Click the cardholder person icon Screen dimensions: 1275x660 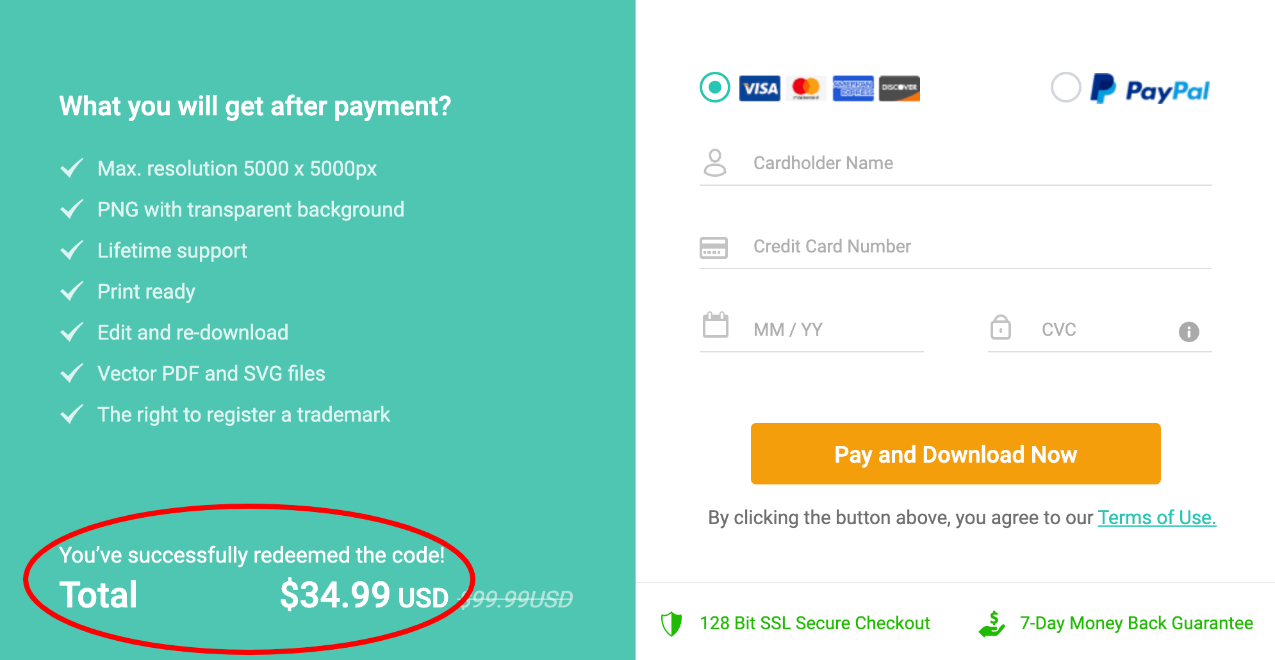coord(714,163)
